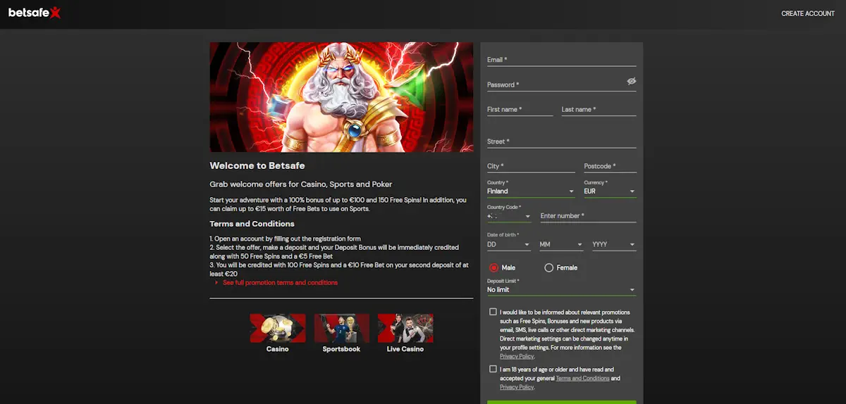Open the Country dropdown showing Finland
Screen dimensions: 846x404
tap(530, 191)
